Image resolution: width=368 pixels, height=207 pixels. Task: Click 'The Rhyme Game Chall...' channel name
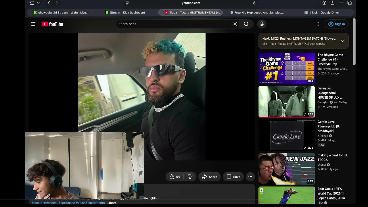tap(333, 69)
